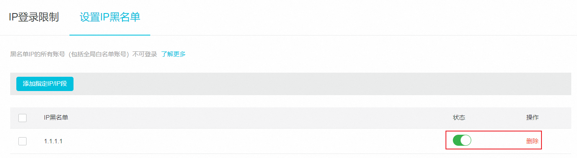Click blank area of the table header row
Viewport: 577px width, 158px height.
click(x=253, y=118)
